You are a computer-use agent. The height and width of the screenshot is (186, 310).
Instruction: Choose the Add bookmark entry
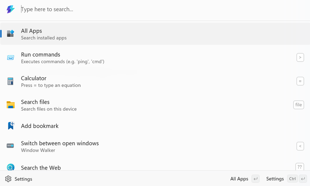[155, 126]
